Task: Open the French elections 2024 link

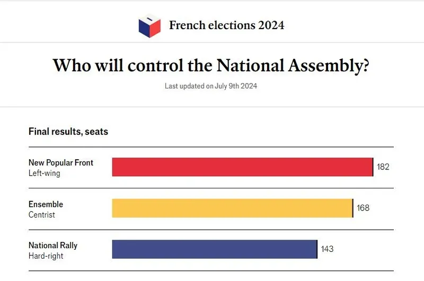Action: [x=226, y=25]
